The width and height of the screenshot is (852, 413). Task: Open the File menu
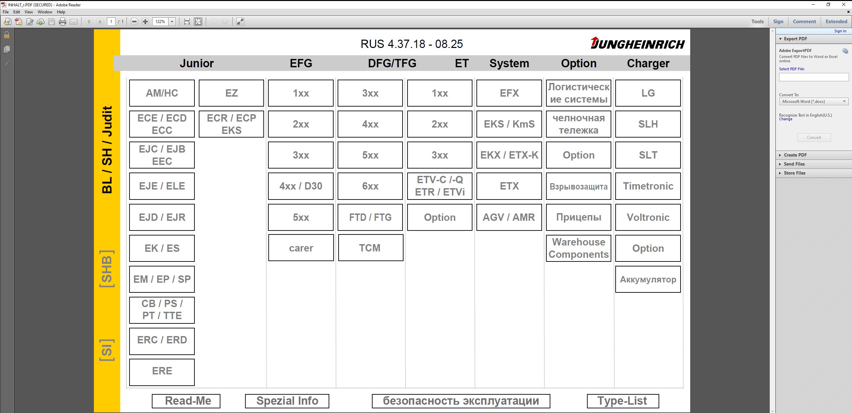point(5,12)
